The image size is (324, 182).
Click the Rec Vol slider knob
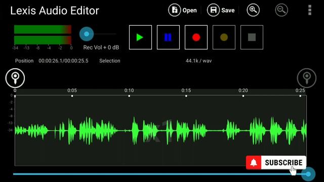click(87, 34)
